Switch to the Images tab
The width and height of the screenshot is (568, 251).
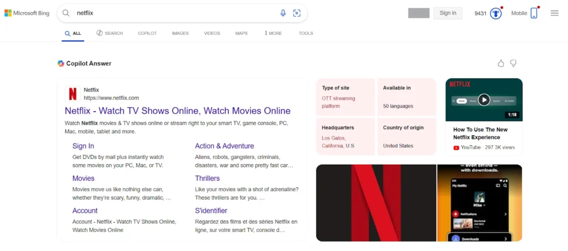coord(180,33)
